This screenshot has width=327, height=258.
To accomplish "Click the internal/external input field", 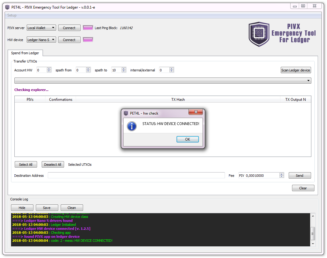I will point(164,70).
